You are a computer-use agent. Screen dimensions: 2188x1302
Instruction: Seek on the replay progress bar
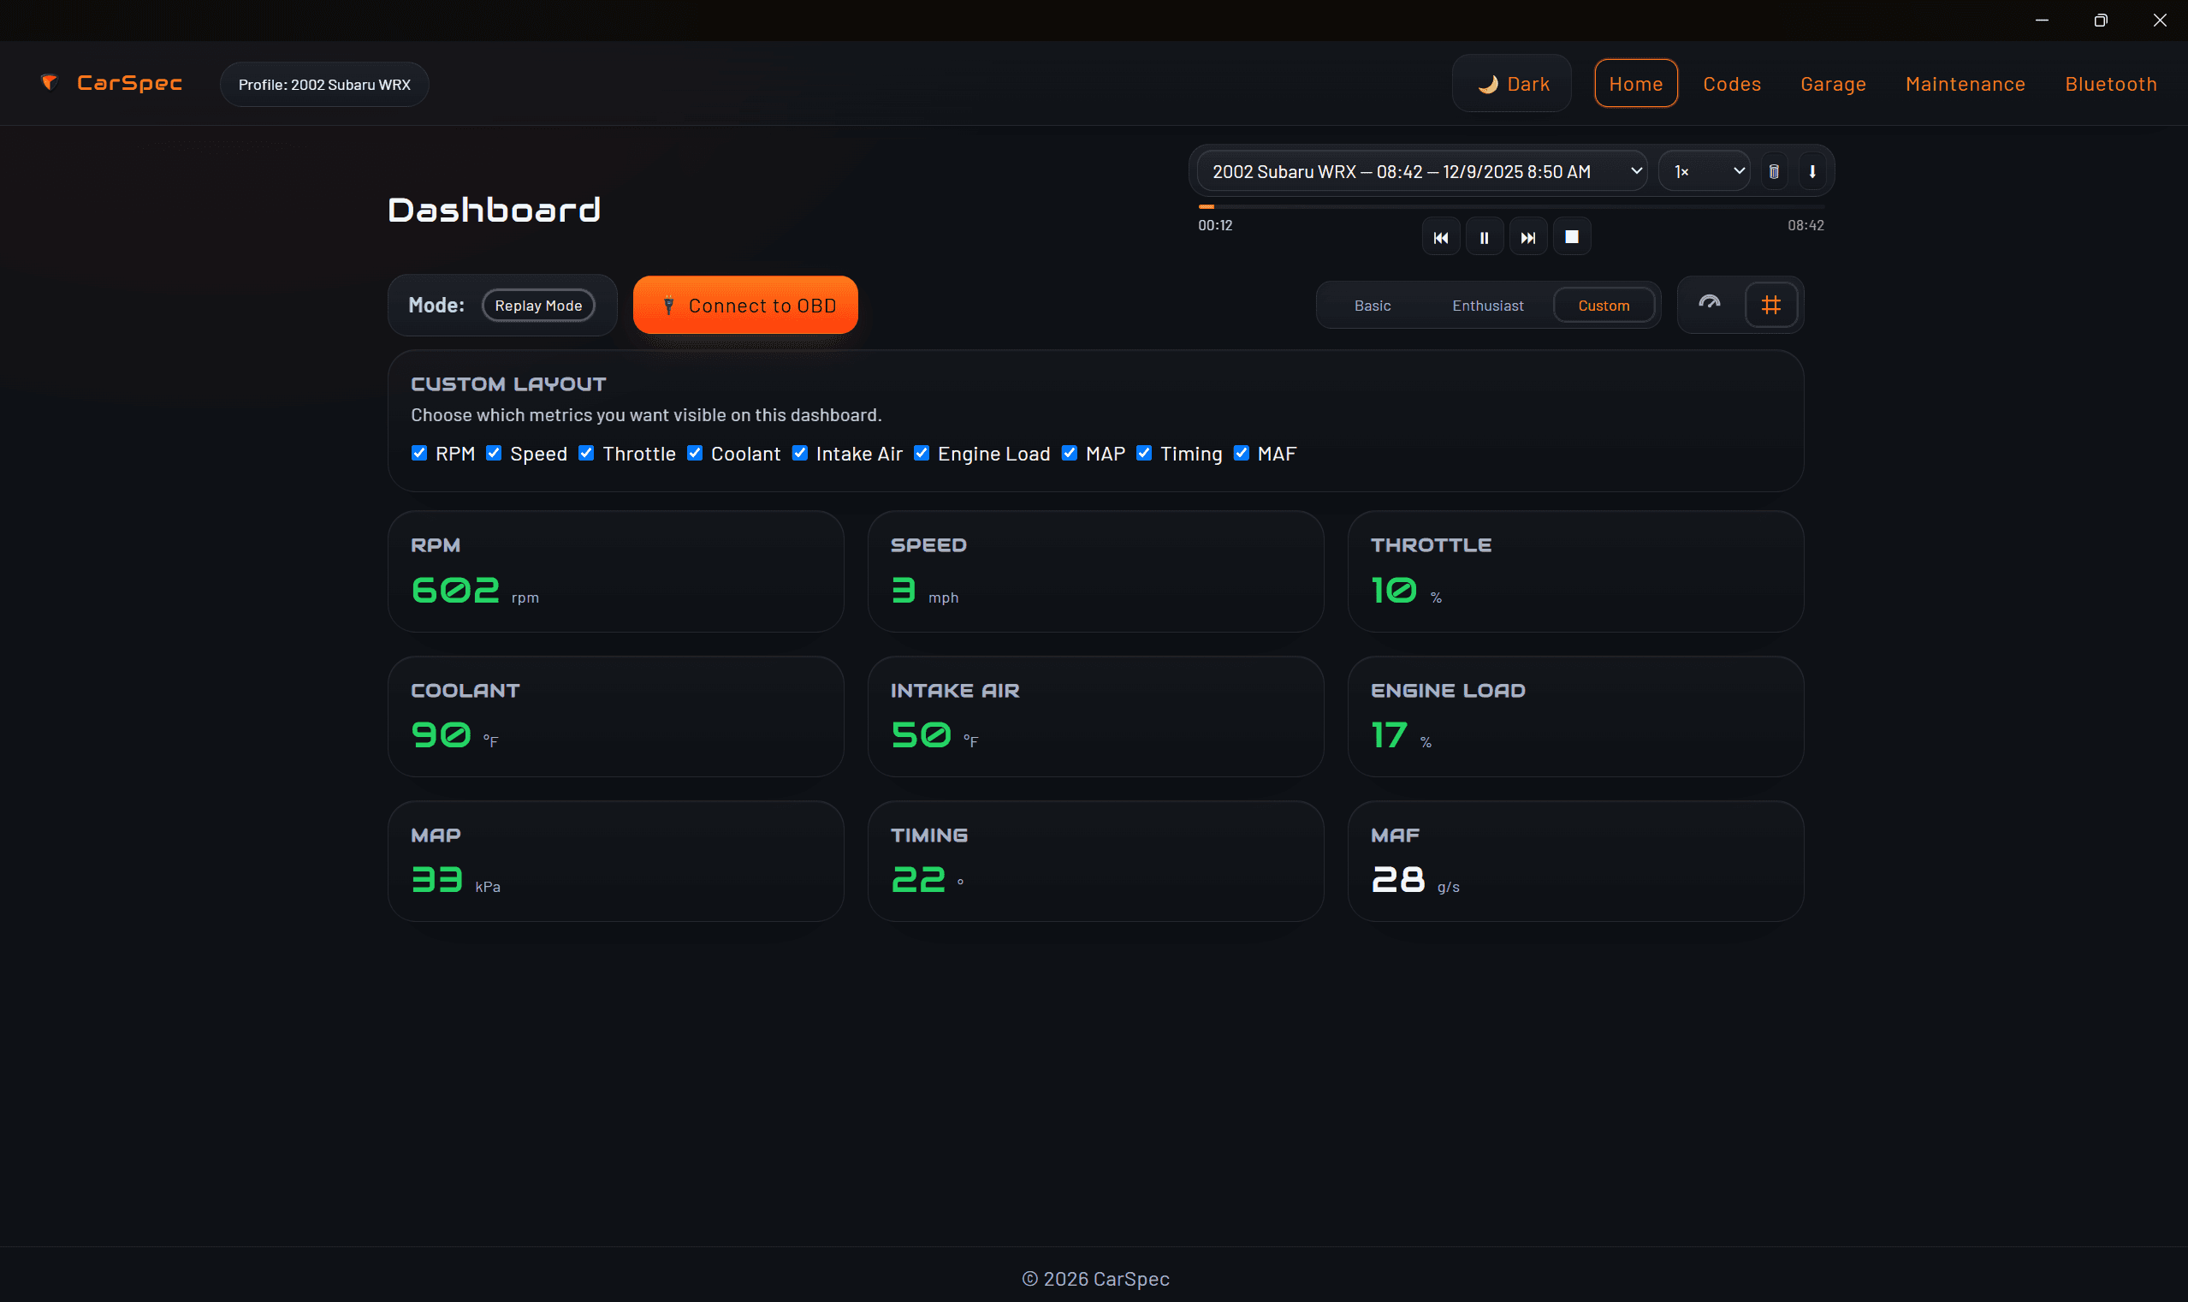[x=1511, y=206]
